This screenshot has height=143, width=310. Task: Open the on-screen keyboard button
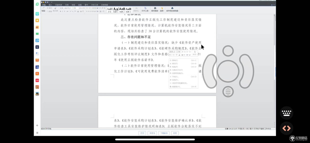pos(286,113)
